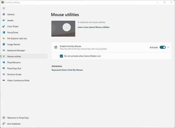Open Learn more about Mouse utilities link
Viewport: 175px width, 128px height.
pos(93,27)
